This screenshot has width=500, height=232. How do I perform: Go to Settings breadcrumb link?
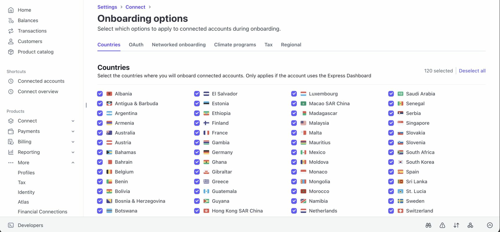click(x=107, y=7)
